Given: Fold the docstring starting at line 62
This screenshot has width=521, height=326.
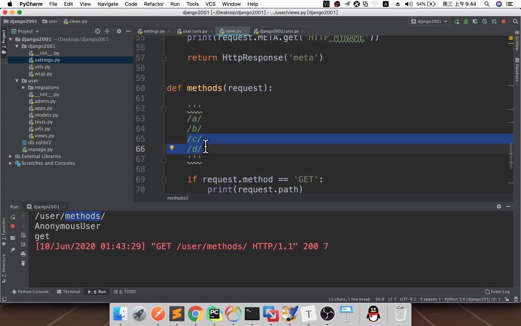Looking at the screenshot, I should tap(164, 108).
